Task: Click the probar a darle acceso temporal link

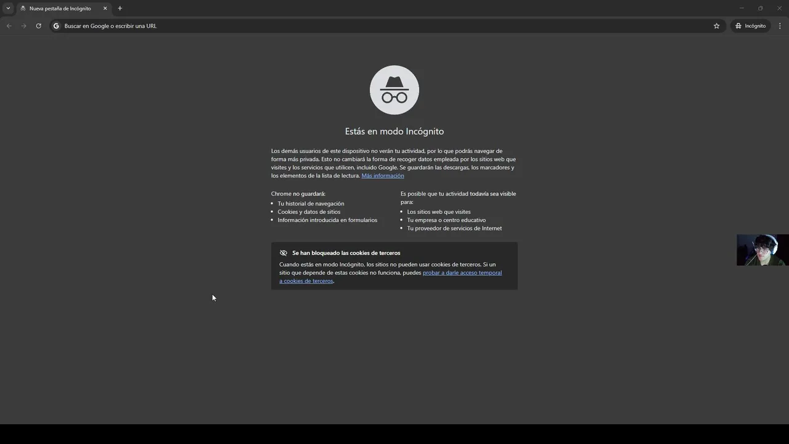Action: tap(390, 276)
